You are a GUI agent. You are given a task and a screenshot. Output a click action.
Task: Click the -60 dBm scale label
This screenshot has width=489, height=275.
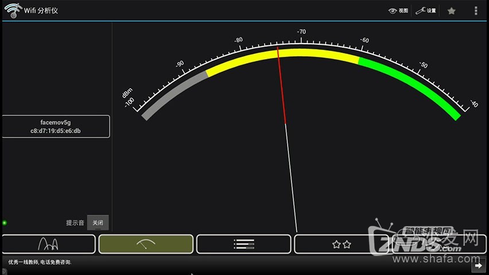click(x=364, y=40)
